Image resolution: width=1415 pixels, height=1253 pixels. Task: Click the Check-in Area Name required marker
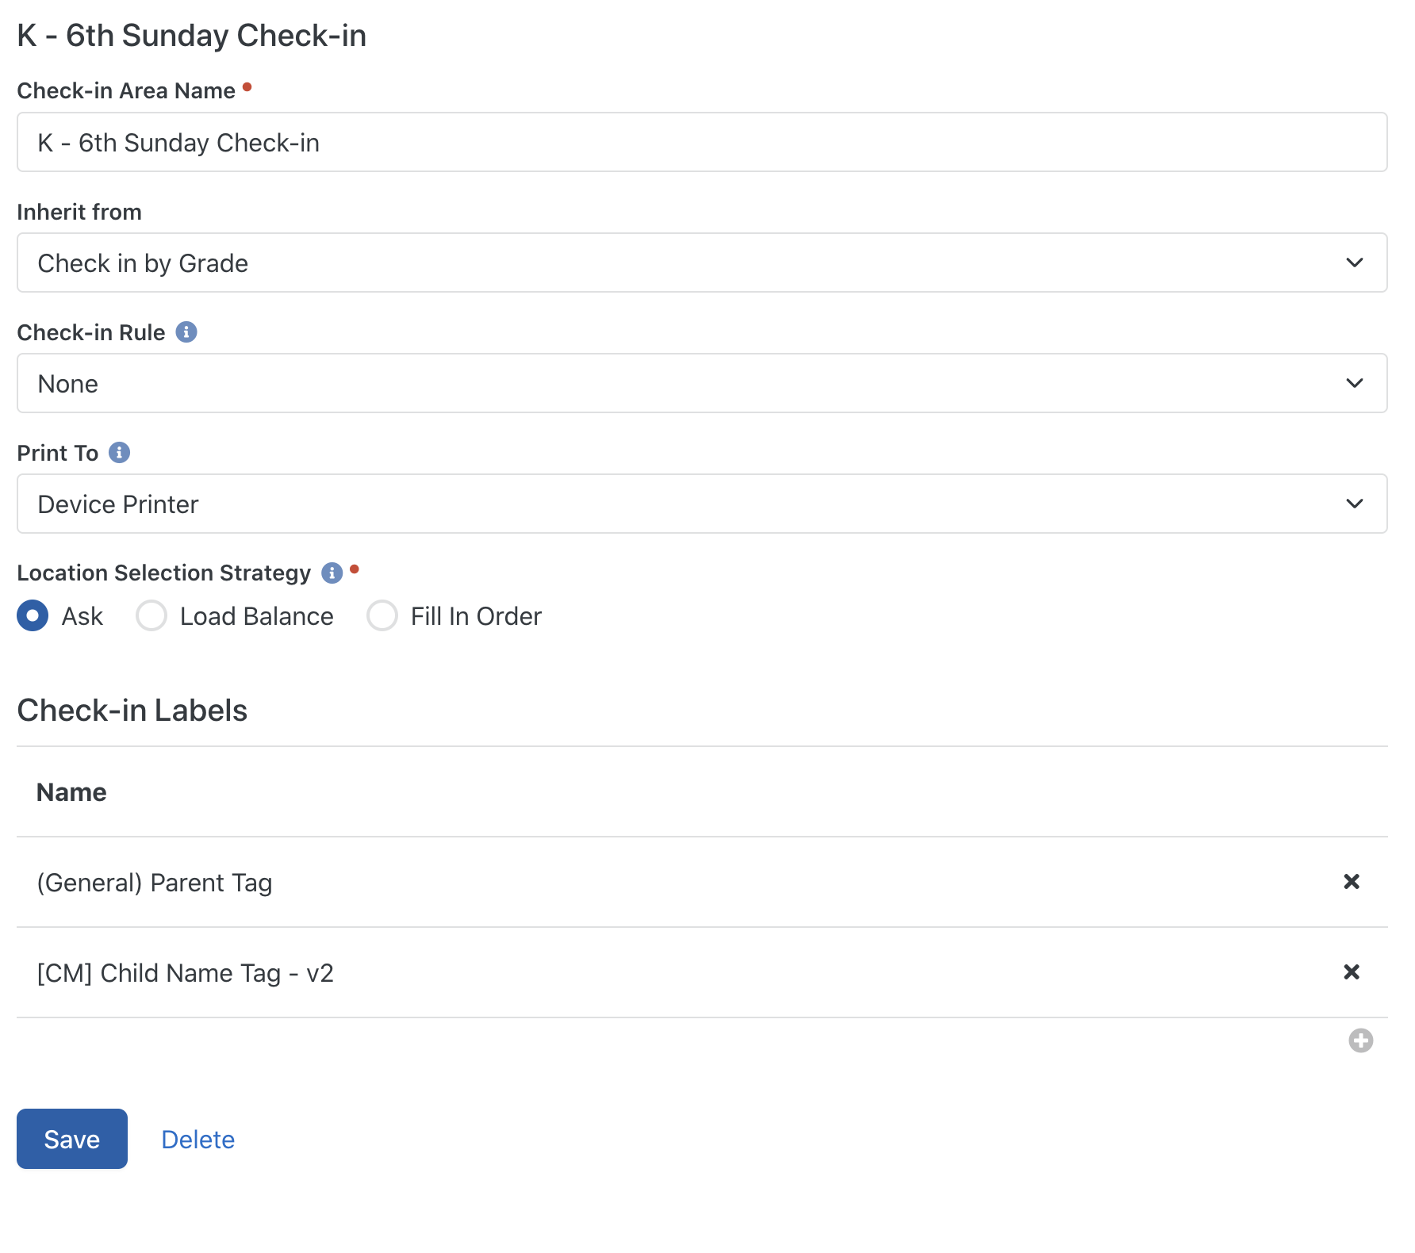click(x=247, y=88)
